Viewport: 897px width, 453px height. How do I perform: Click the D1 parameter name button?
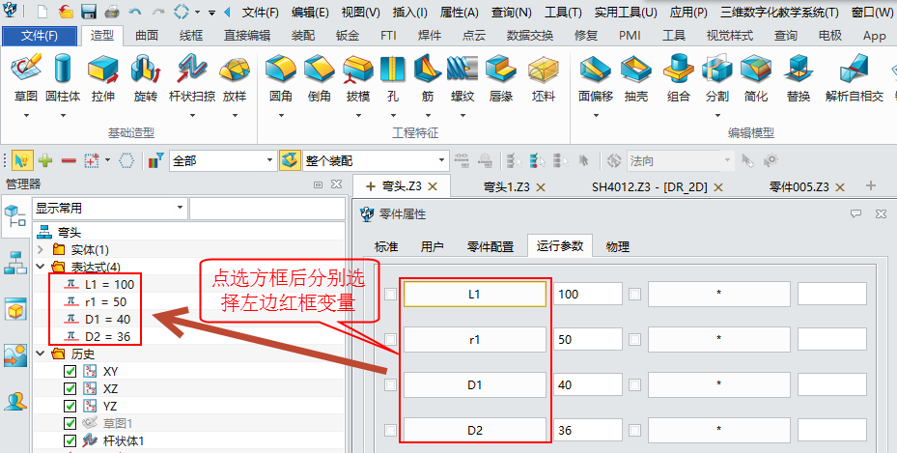click(474, 384)
